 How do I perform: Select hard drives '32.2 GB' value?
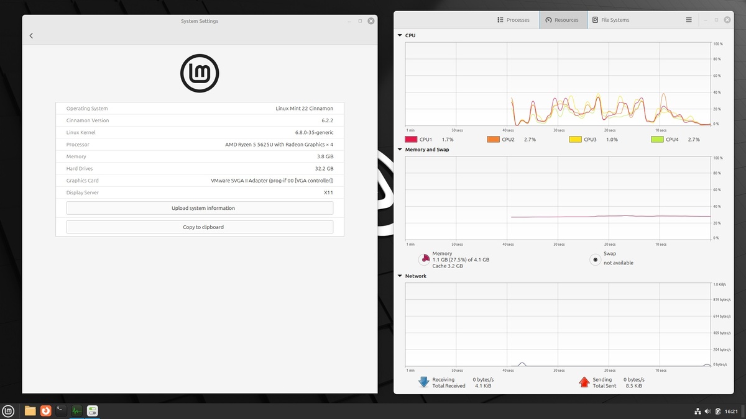click(x=324, y=169)
